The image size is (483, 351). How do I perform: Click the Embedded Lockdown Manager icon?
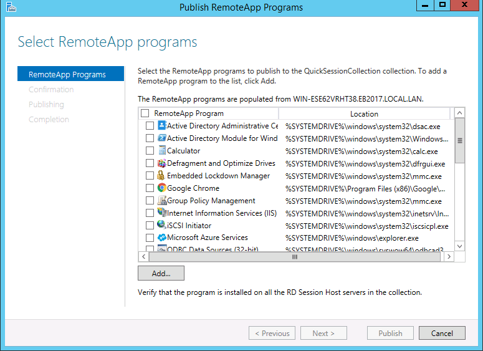pyautogui.click(x=161, y=176)
